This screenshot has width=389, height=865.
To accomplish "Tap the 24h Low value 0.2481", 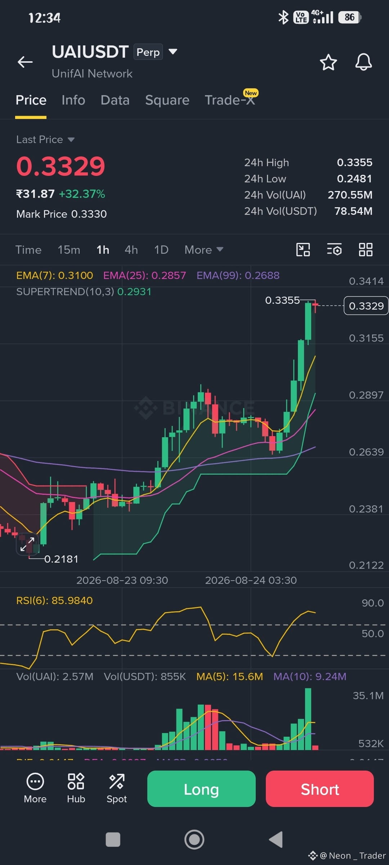I will point(354,179).
